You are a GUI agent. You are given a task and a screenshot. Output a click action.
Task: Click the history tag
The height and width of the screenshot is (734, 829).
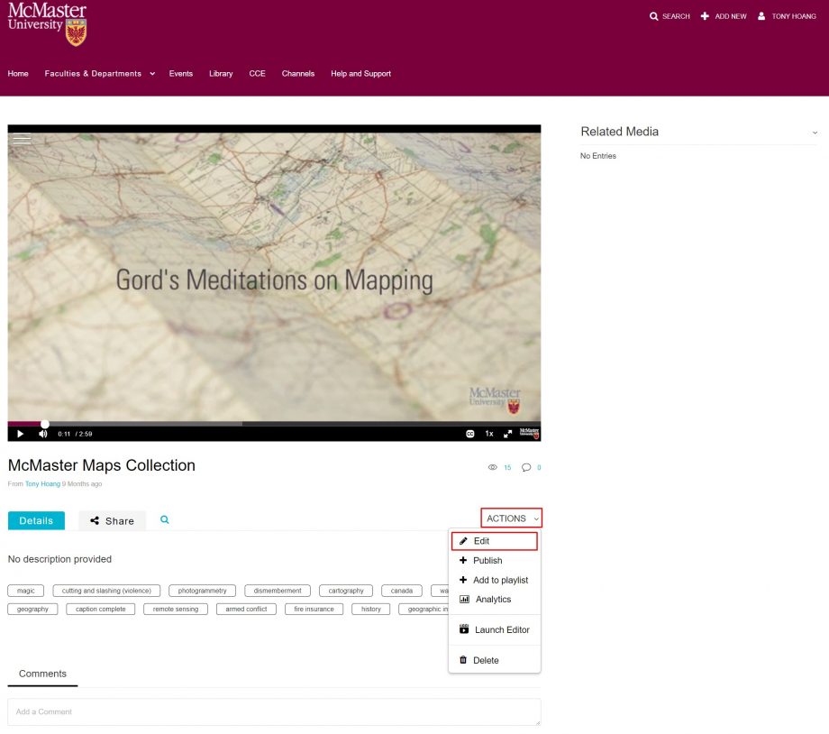371,609
